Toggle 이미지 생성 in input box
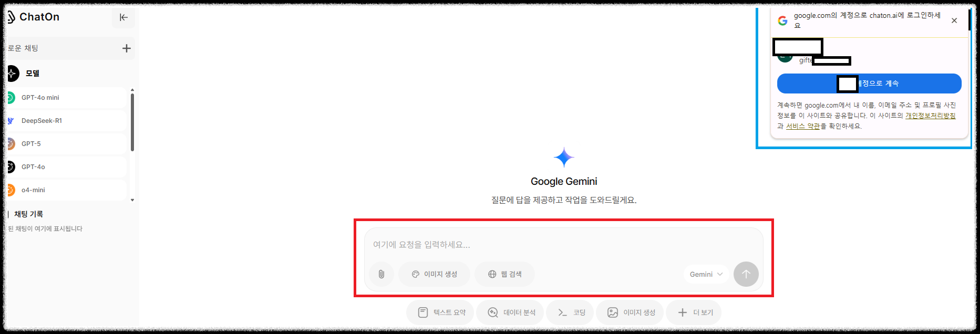This screenshot has height=334, width=980. pos(434,274)
